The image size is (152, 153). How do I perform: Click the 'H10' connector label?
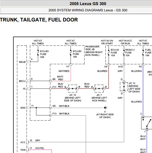click(120, 67)
